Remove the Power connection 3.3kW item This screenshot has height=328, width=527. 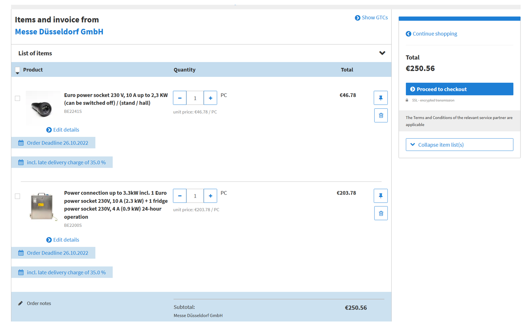click(381, 213)
